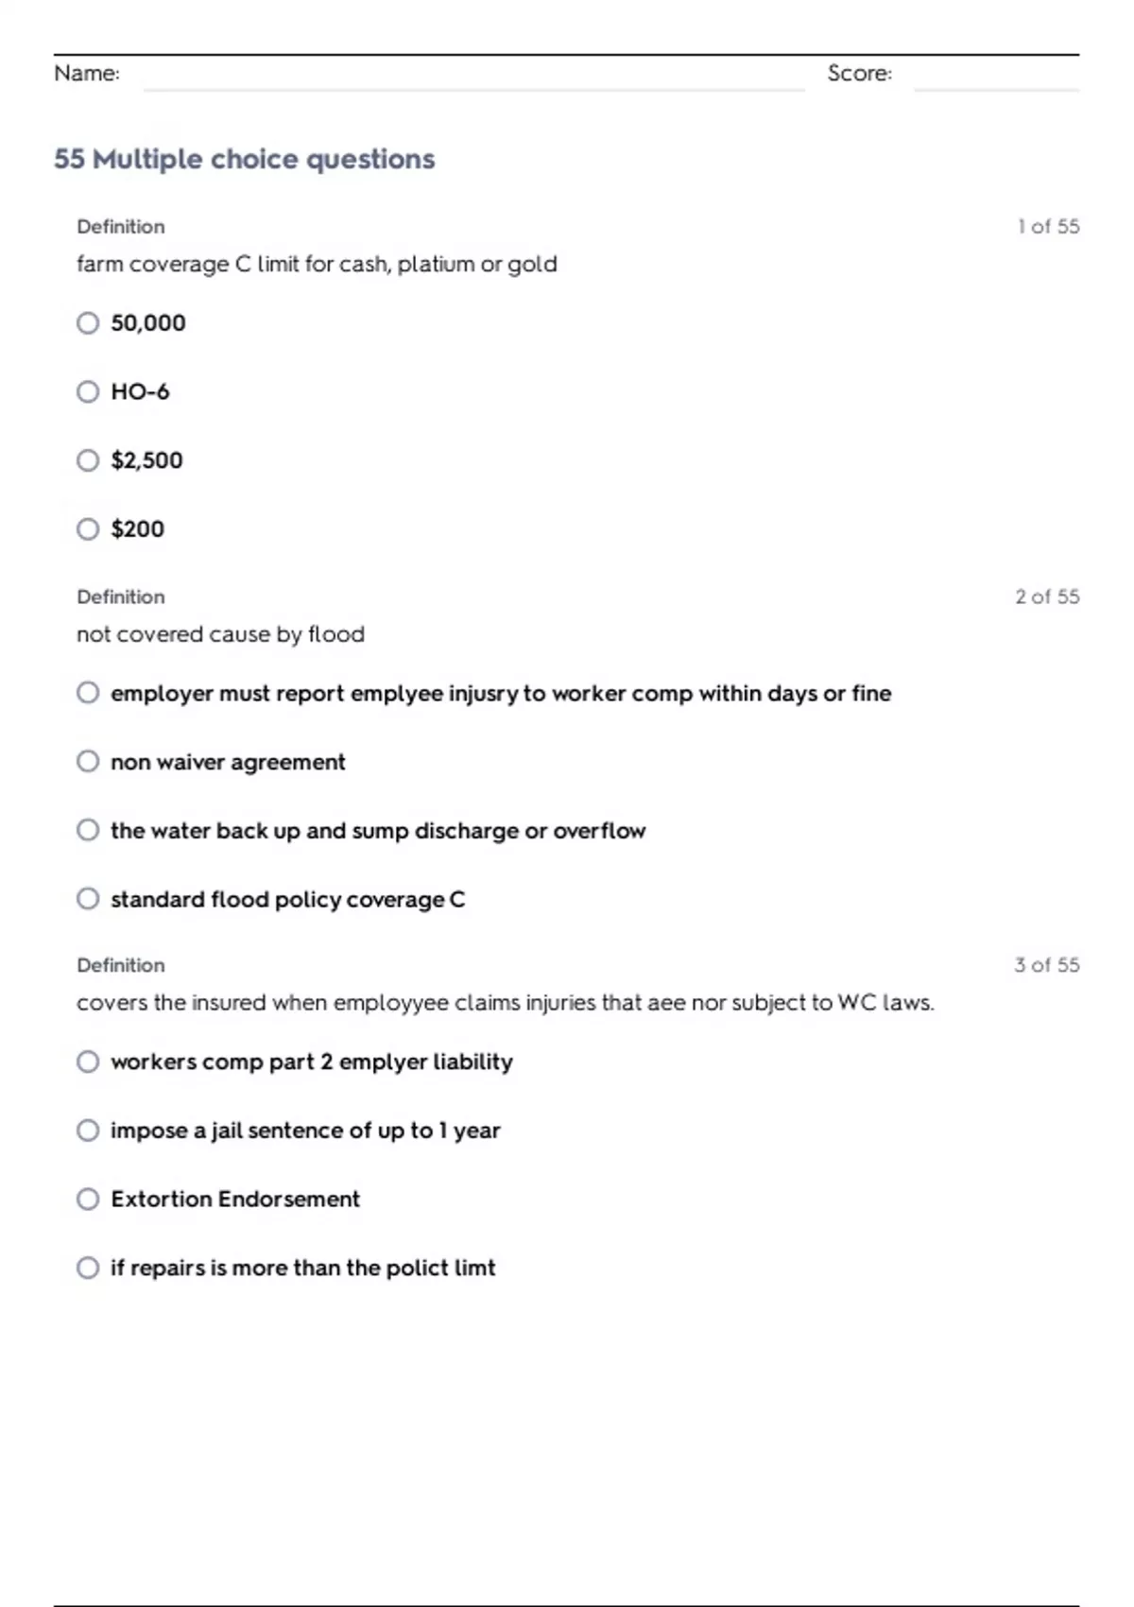Choose non waiver agreement answer
1134x1607 pixels.
click(88, 762)
